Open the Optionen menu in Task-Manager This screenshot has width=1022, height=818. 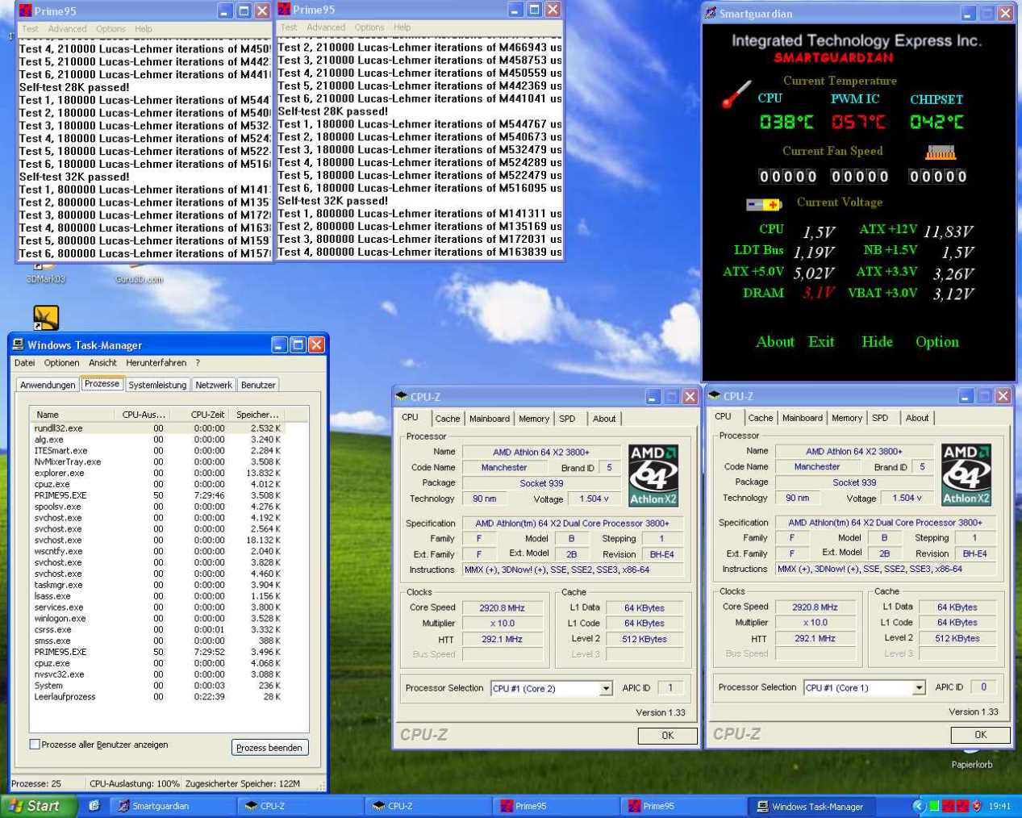tap(61, 363)
